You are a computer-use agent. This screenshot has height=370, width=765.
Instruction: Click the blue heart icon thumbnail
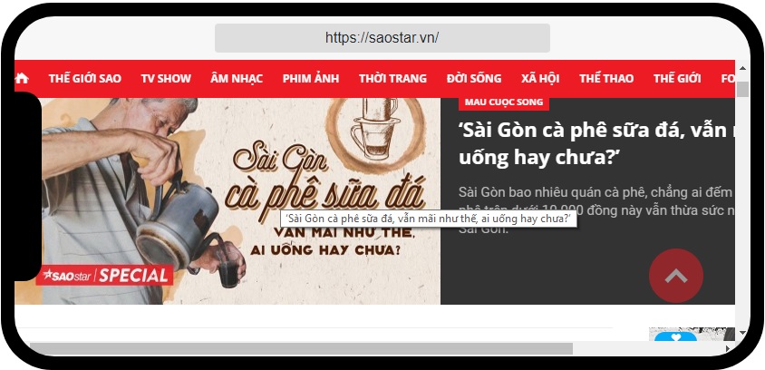[x=675, y=336]
